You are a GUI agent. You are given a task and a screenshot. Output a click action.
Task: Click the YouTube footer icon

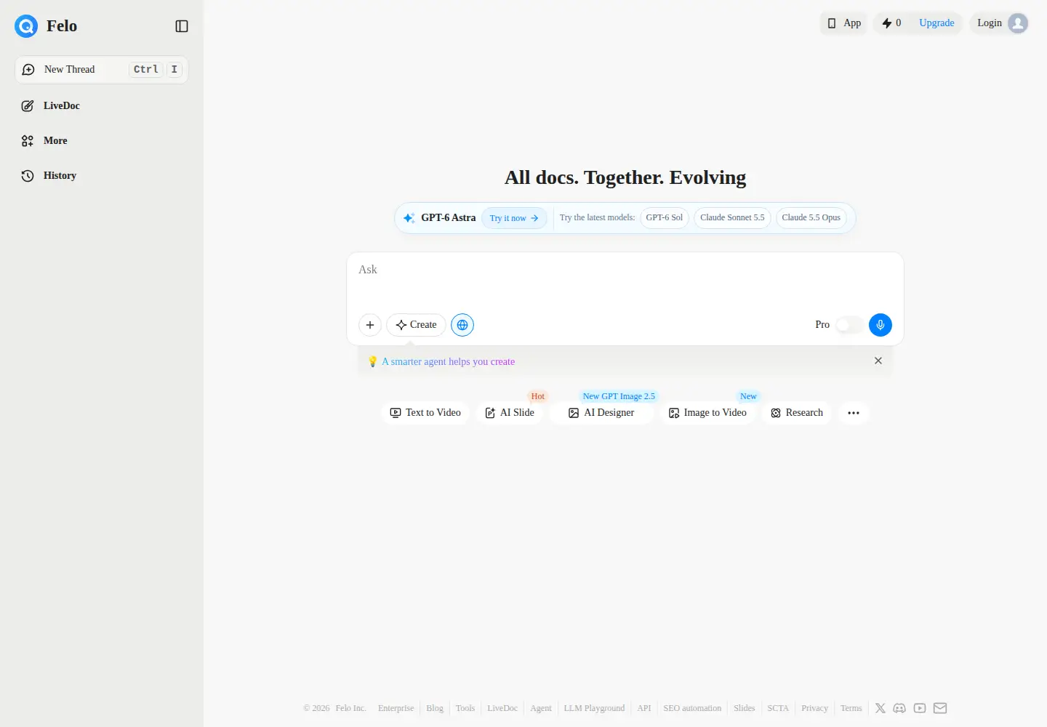(x=920, y=708)
